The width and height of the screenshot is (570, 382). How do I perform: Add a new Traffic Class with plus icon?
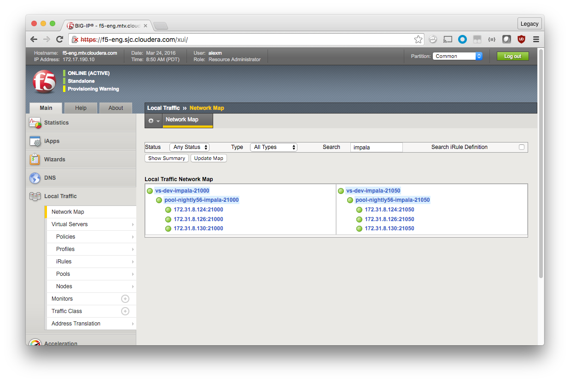click(x=125, y=311)
